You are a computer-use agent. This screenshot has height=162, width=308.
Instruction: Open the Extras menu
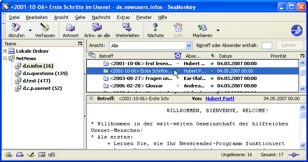click(x=124, y=17)
